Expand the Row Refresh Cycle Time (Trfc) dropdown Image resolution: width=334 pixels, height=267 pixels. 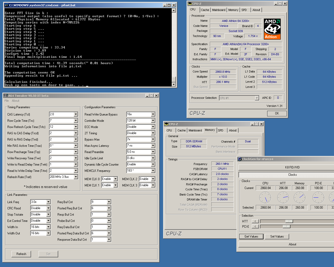click(76, 127)
